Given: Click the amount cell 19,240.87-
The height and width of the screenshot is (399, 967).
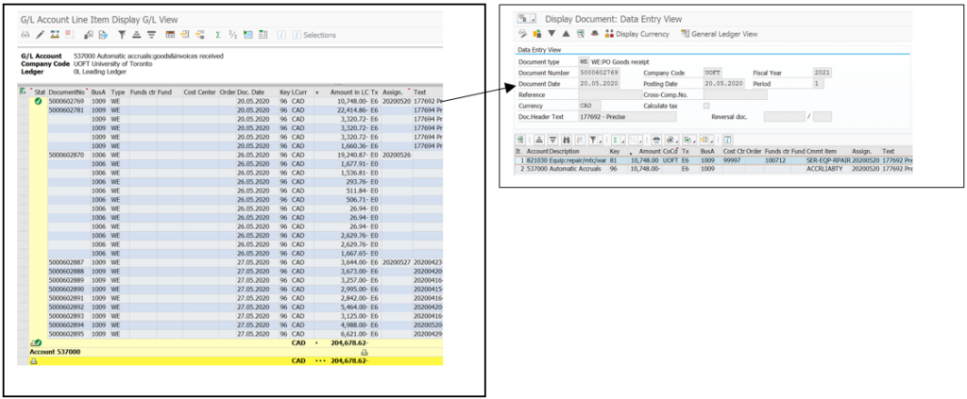Looking at the screenshot, I should (349, 155).
